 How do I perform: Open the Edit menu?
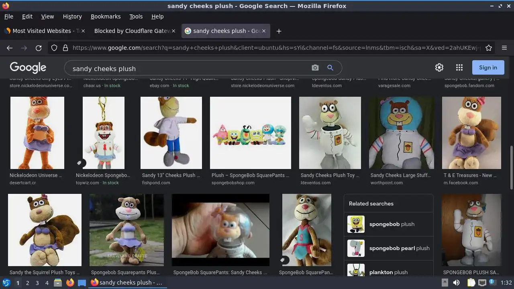pos(27,16)
